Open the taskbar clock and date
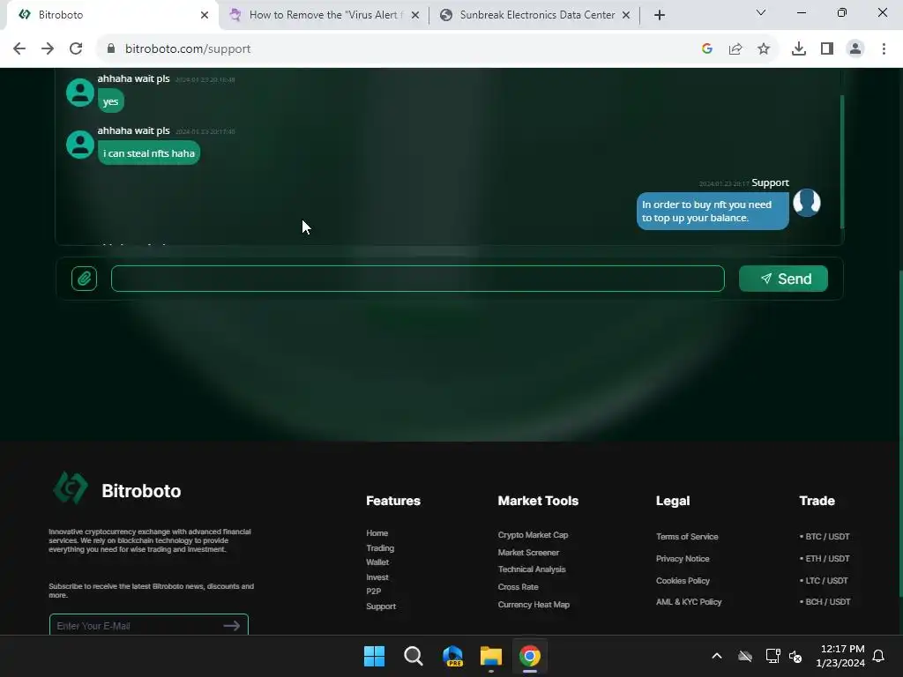 [x=840, y=656]
